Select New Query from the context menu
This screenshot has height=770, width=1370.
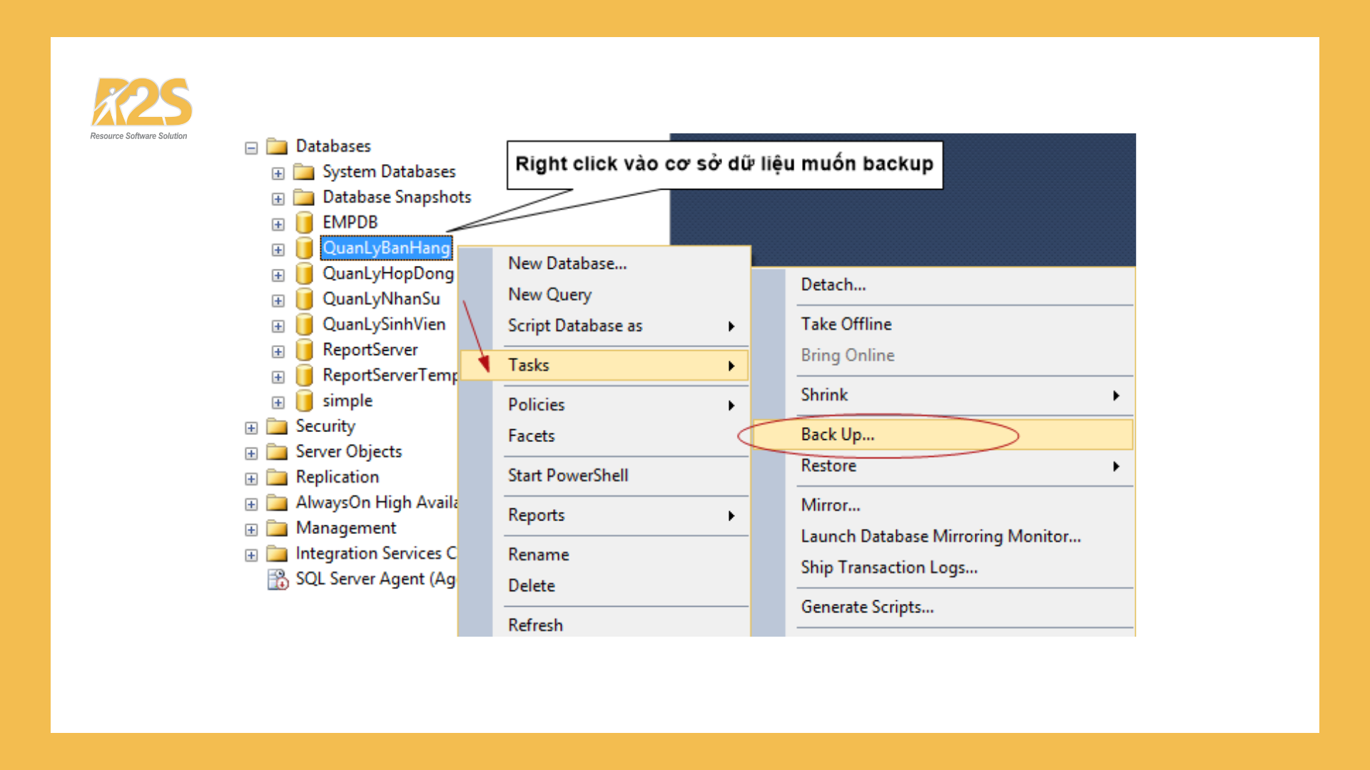click(x=549, y=294)
